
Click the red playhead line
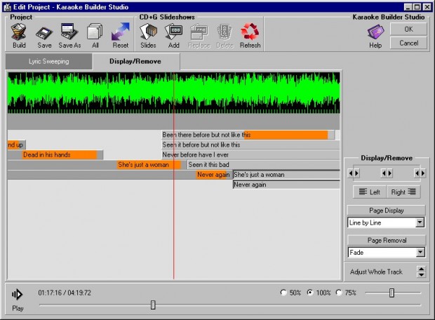174,175
